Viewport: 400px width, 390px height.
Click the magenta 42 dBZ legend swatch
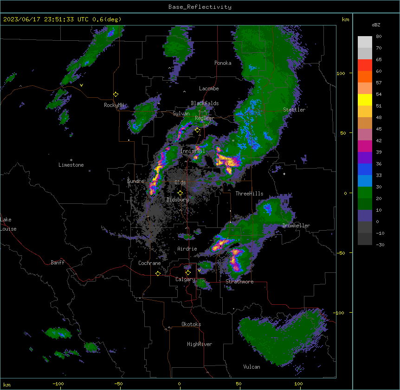365,146
